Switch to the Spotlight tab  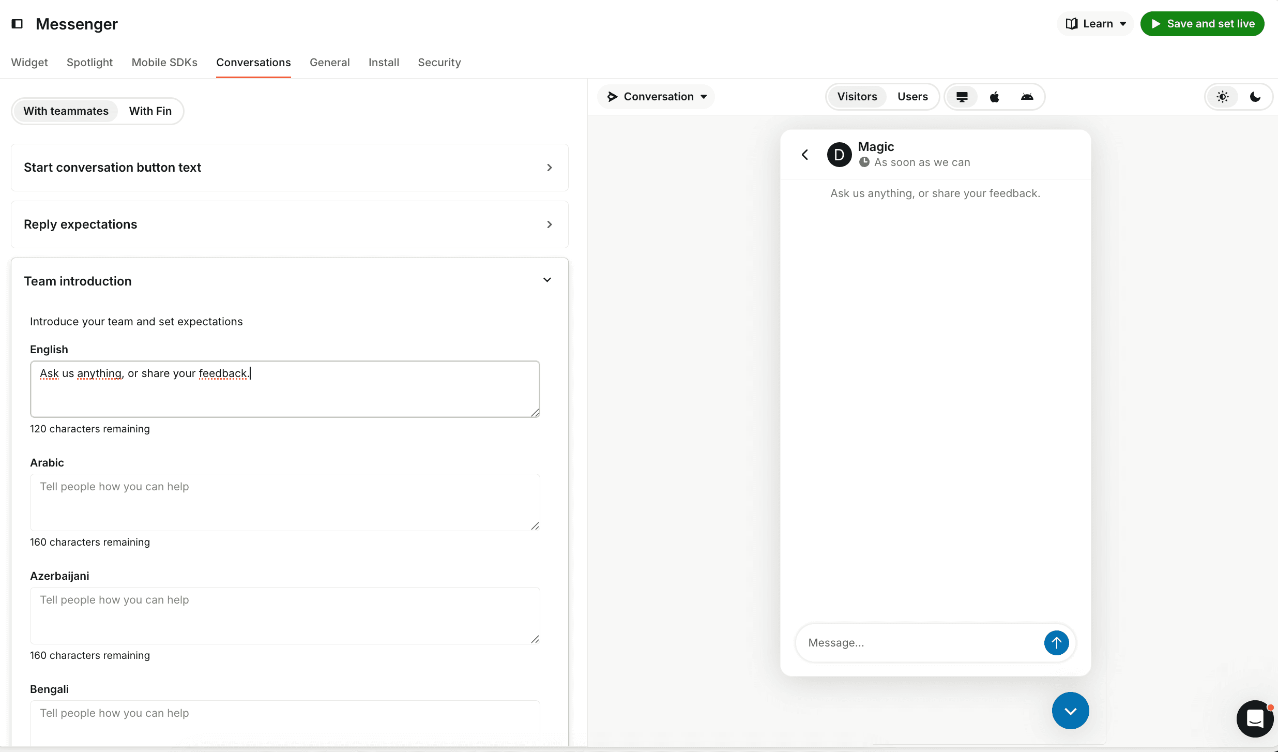(x=89, y=62)
